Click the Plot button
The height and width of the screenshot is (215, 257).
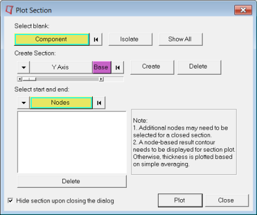point(180,200)
